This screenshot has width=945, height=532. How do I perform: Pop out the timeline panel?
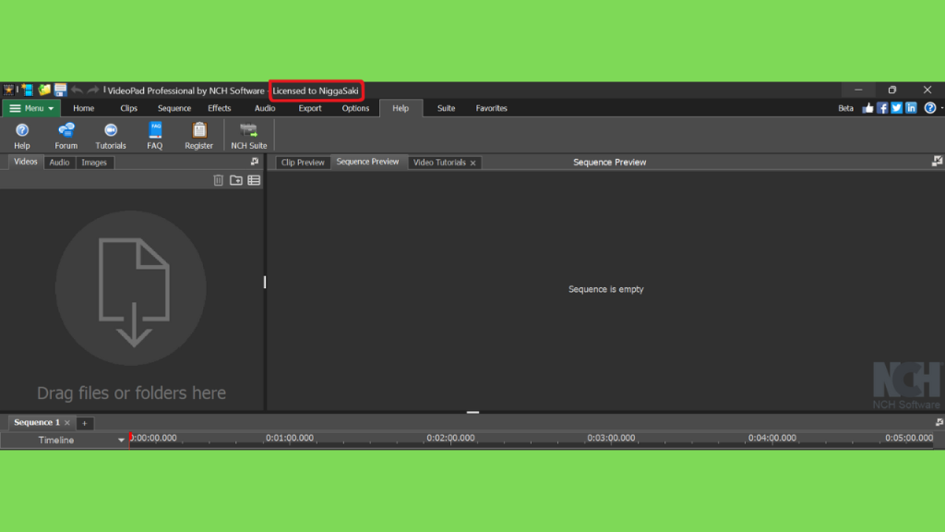coord(939,422)
